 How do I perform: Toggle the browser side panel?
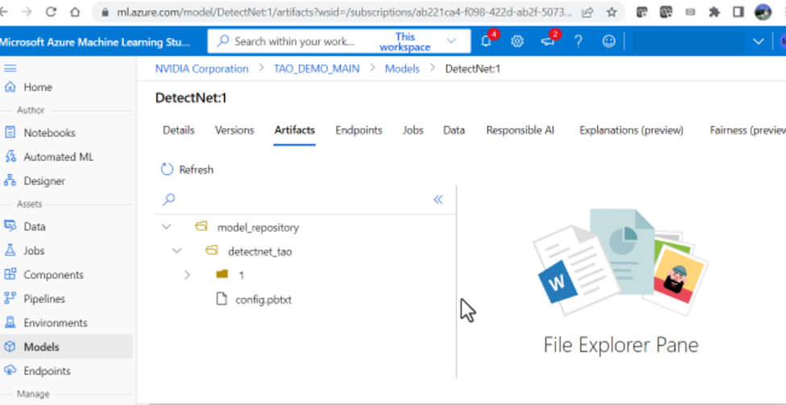point(738,12)
